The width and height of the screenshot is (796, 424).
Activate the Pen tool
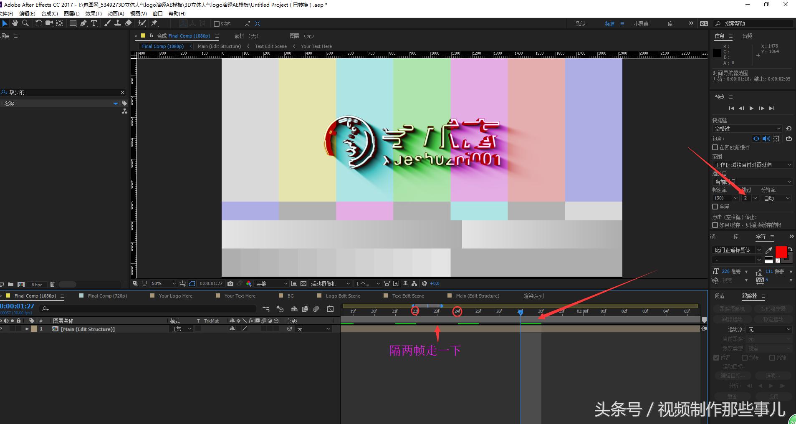(x=83, y=23)
